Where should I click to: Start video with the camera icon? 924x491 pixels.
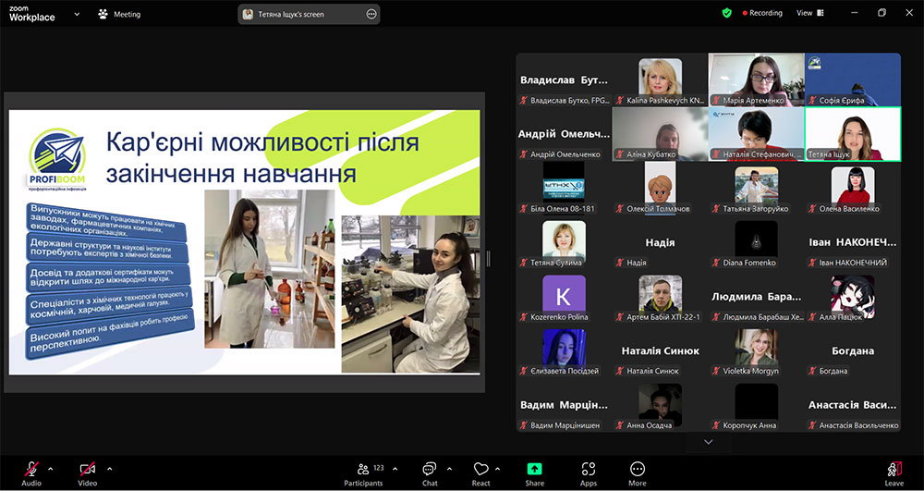(87, 469)
